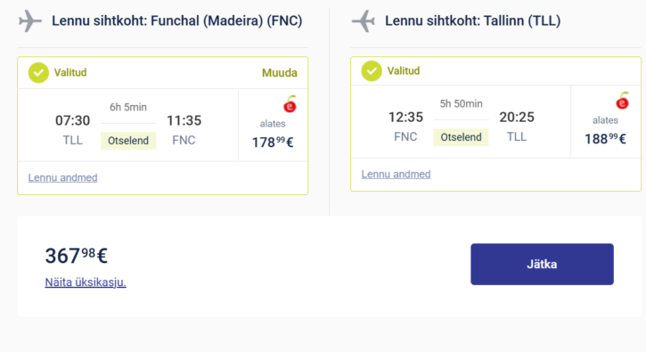Image resolution: width=646 pixels, height=352 pixels.
Task: Click the green checkmark on the Tallinn flight card
Action: [x=372, y=71]
